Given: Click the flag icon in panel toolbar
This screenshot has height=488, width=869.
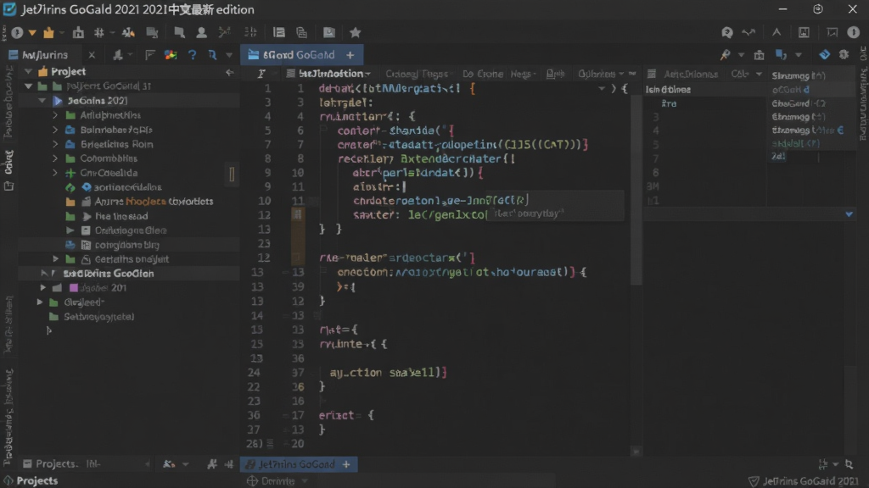Looking at the screenshot, I should pyautogui.click(x=149, y=55).
